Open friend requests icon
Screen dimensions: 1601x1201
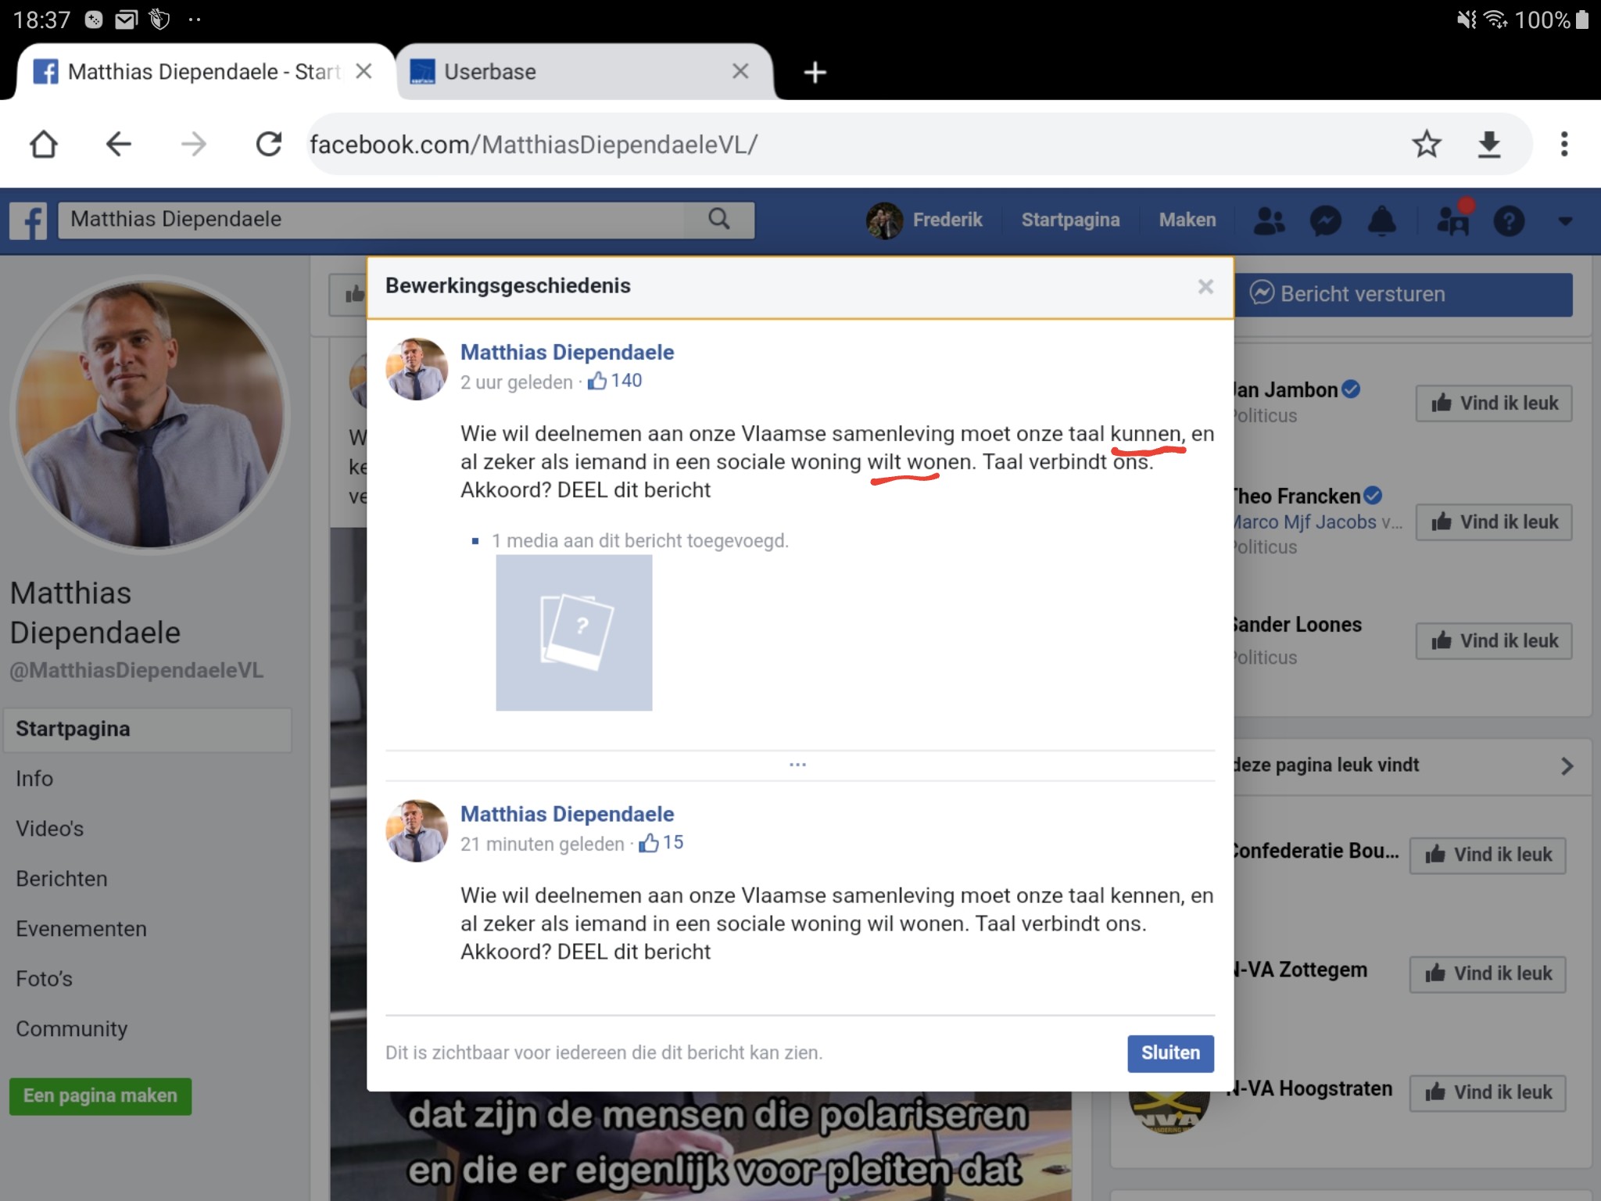pyautogui.click(x=1269, y=220)
